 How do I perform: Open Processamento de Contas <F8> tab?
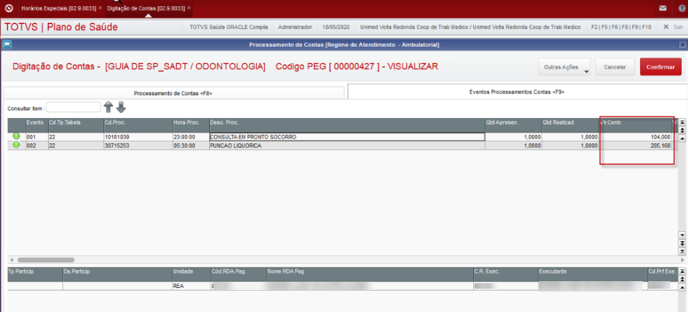coord(174,93)
